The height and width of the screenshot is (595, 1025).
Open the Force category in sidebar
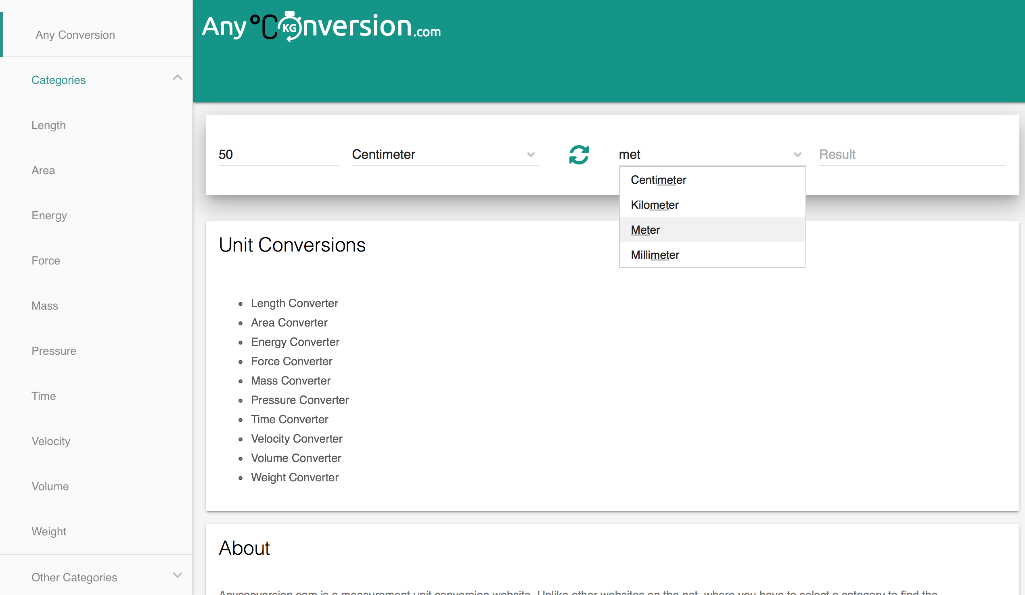point(46,260)
